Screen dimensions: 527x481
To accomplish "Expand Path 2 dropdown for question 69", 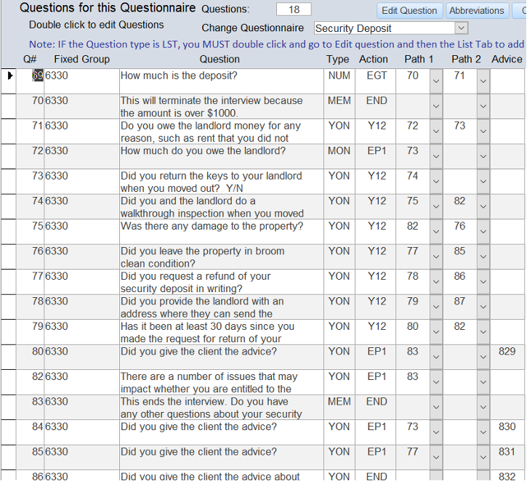I will coord(483,81).
